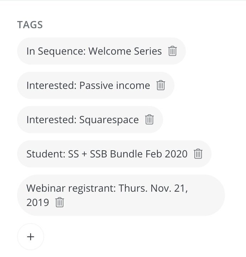Select the In Sequence: Welcome Series tag label
The height and width of the screenshot is (257, 246).
pos(94,51)
